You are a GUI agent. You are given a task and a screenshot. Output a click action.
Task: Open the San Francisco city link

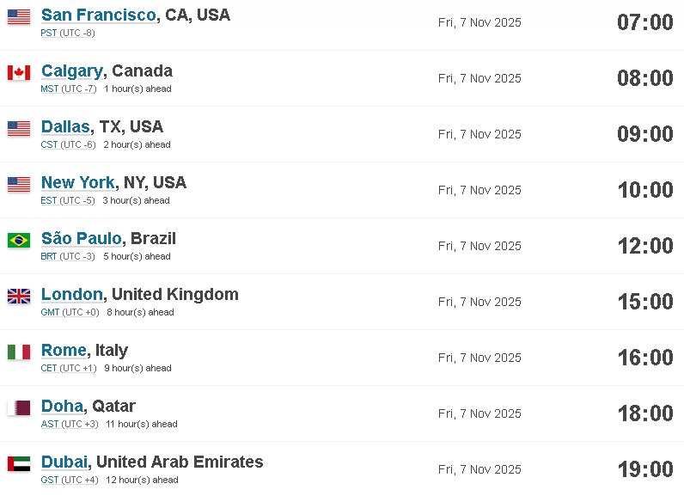pyautogui.click(x=99, y=15)
